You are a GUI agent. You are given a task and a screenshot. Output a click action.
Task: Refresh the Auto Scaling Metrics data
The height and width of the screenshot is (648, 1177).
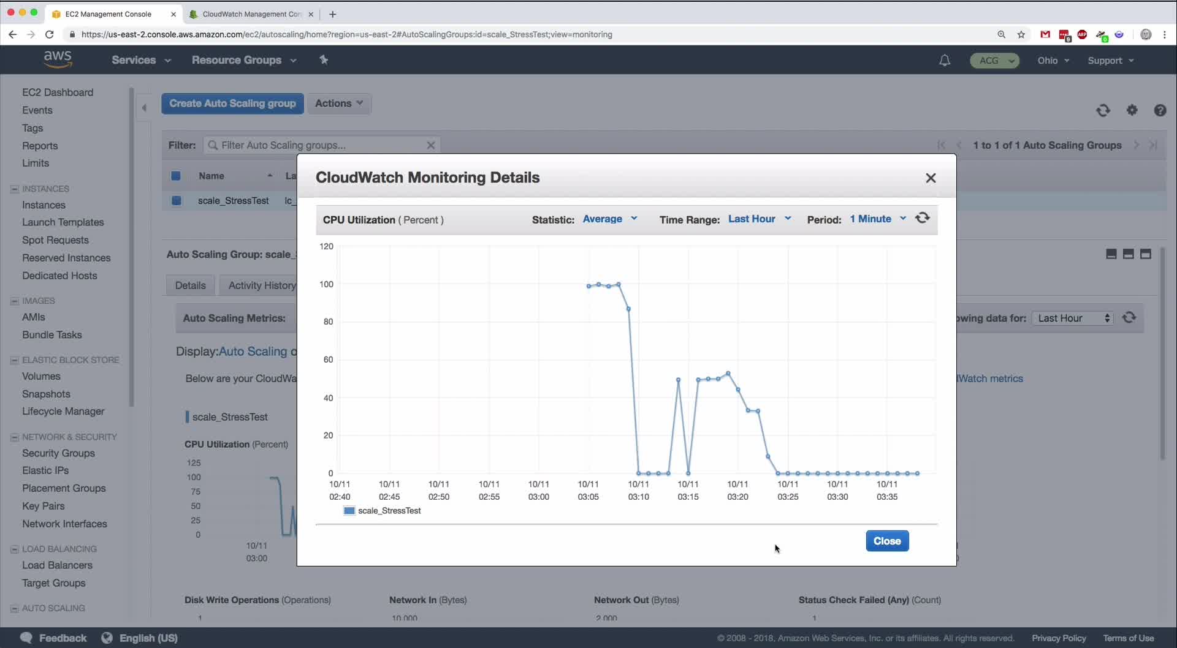click(x=1129, y=317)
